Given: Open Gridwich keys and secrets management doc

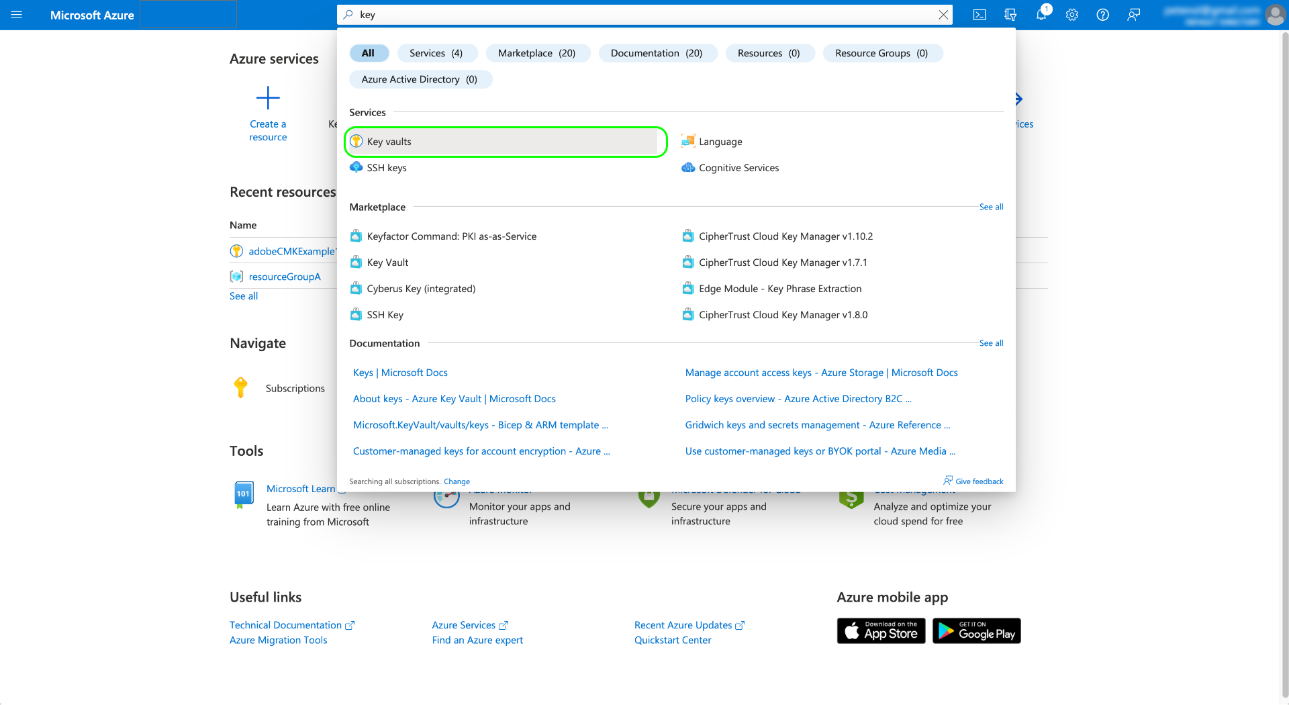Looking at the screenshot, I should click(818, 425).
